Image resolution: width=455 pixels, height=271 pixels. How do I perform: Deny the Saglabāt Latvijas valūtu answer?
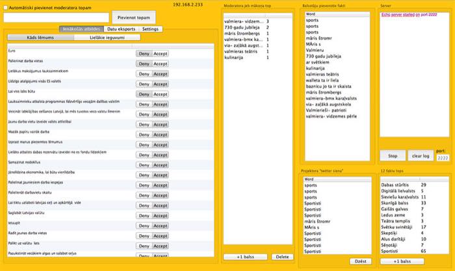pos(144,216)
